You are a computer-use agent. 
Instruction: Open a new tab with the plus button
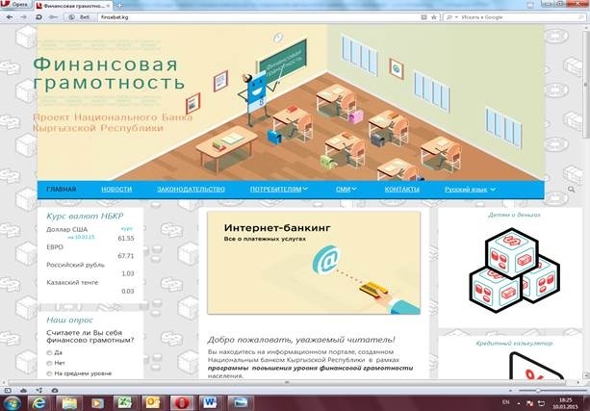(x=119, y=6)
